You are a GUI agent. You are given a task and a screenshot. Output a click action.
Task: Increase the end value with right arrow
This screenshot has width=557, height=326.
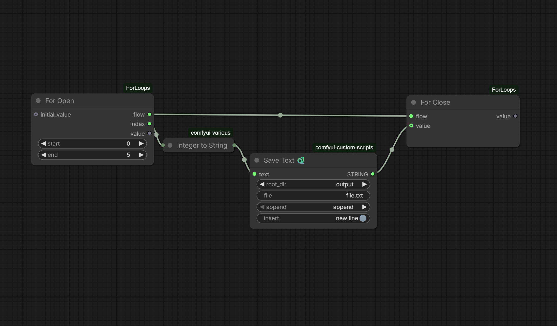tap(141, 155)
